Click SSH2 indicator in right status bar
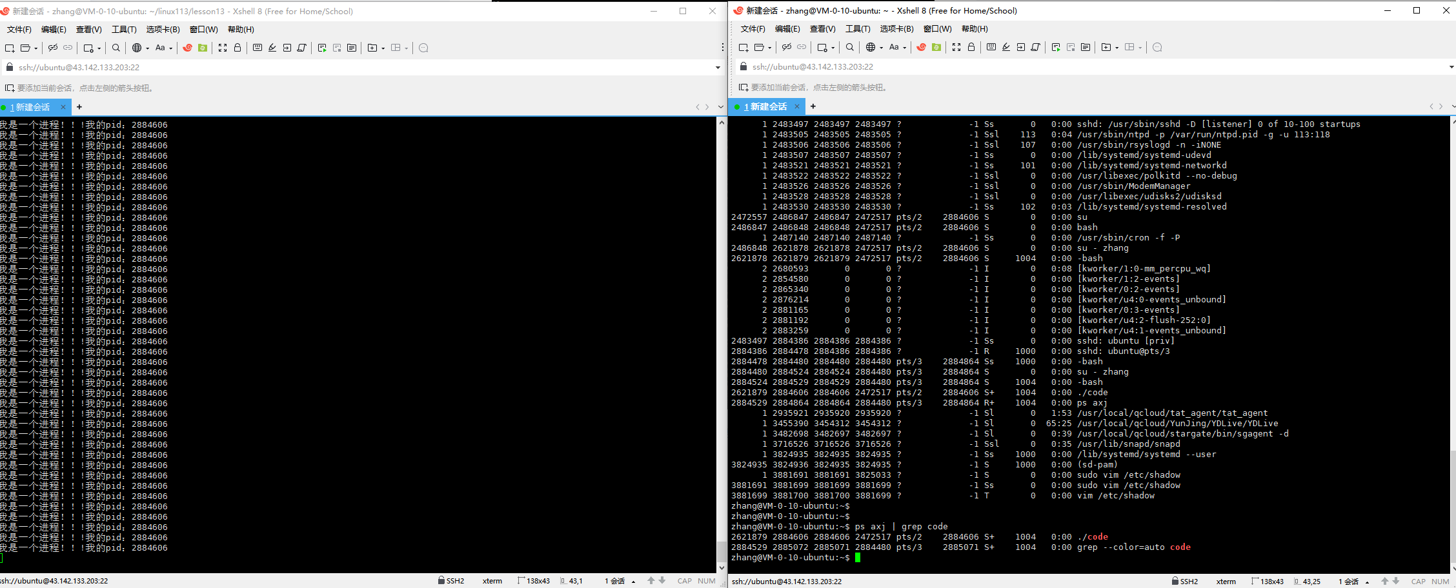The height and width of the screenshot is (588, 1456). point(1185,582)
